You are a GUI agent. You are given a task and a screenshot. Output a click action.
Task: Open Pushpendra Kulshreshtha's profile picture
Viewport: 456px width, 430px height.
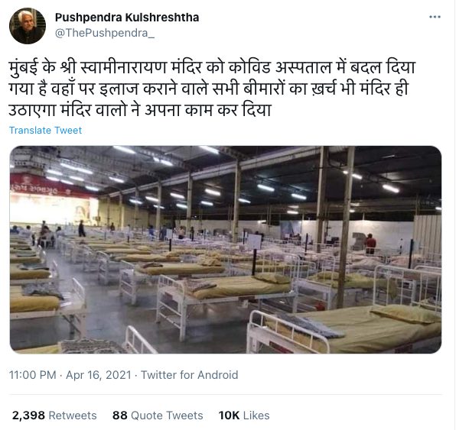tap(28, 25)
